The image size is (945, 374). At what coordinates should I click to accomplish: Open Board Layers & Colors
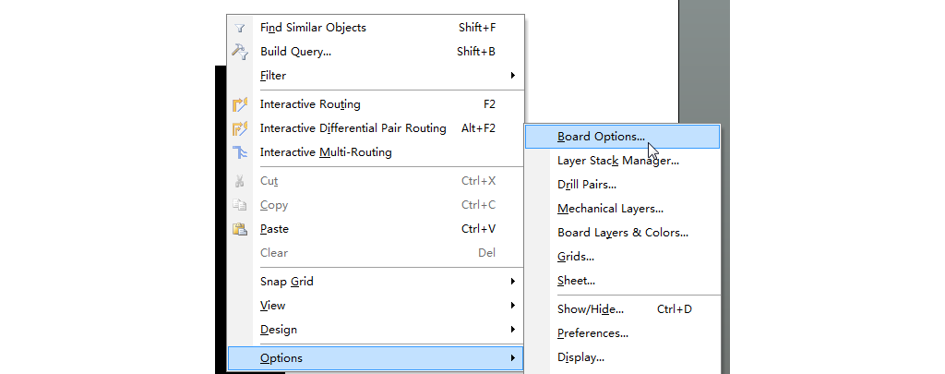pyautogui.click(x=622, y=233)
